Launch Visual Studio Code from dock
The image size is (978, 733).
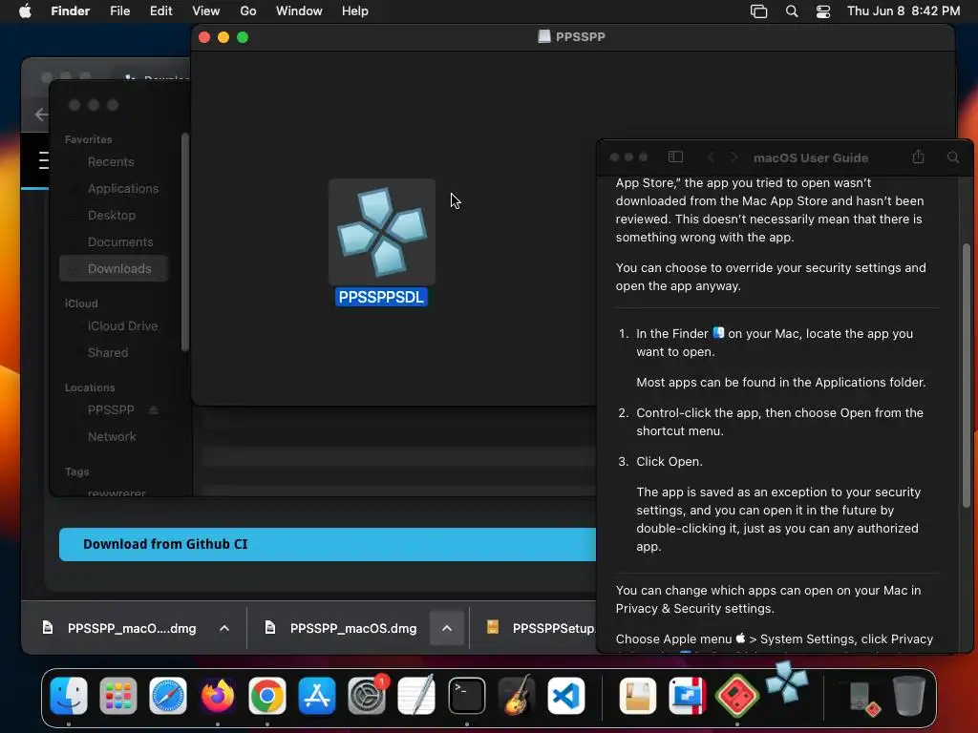tap(565, 695)
